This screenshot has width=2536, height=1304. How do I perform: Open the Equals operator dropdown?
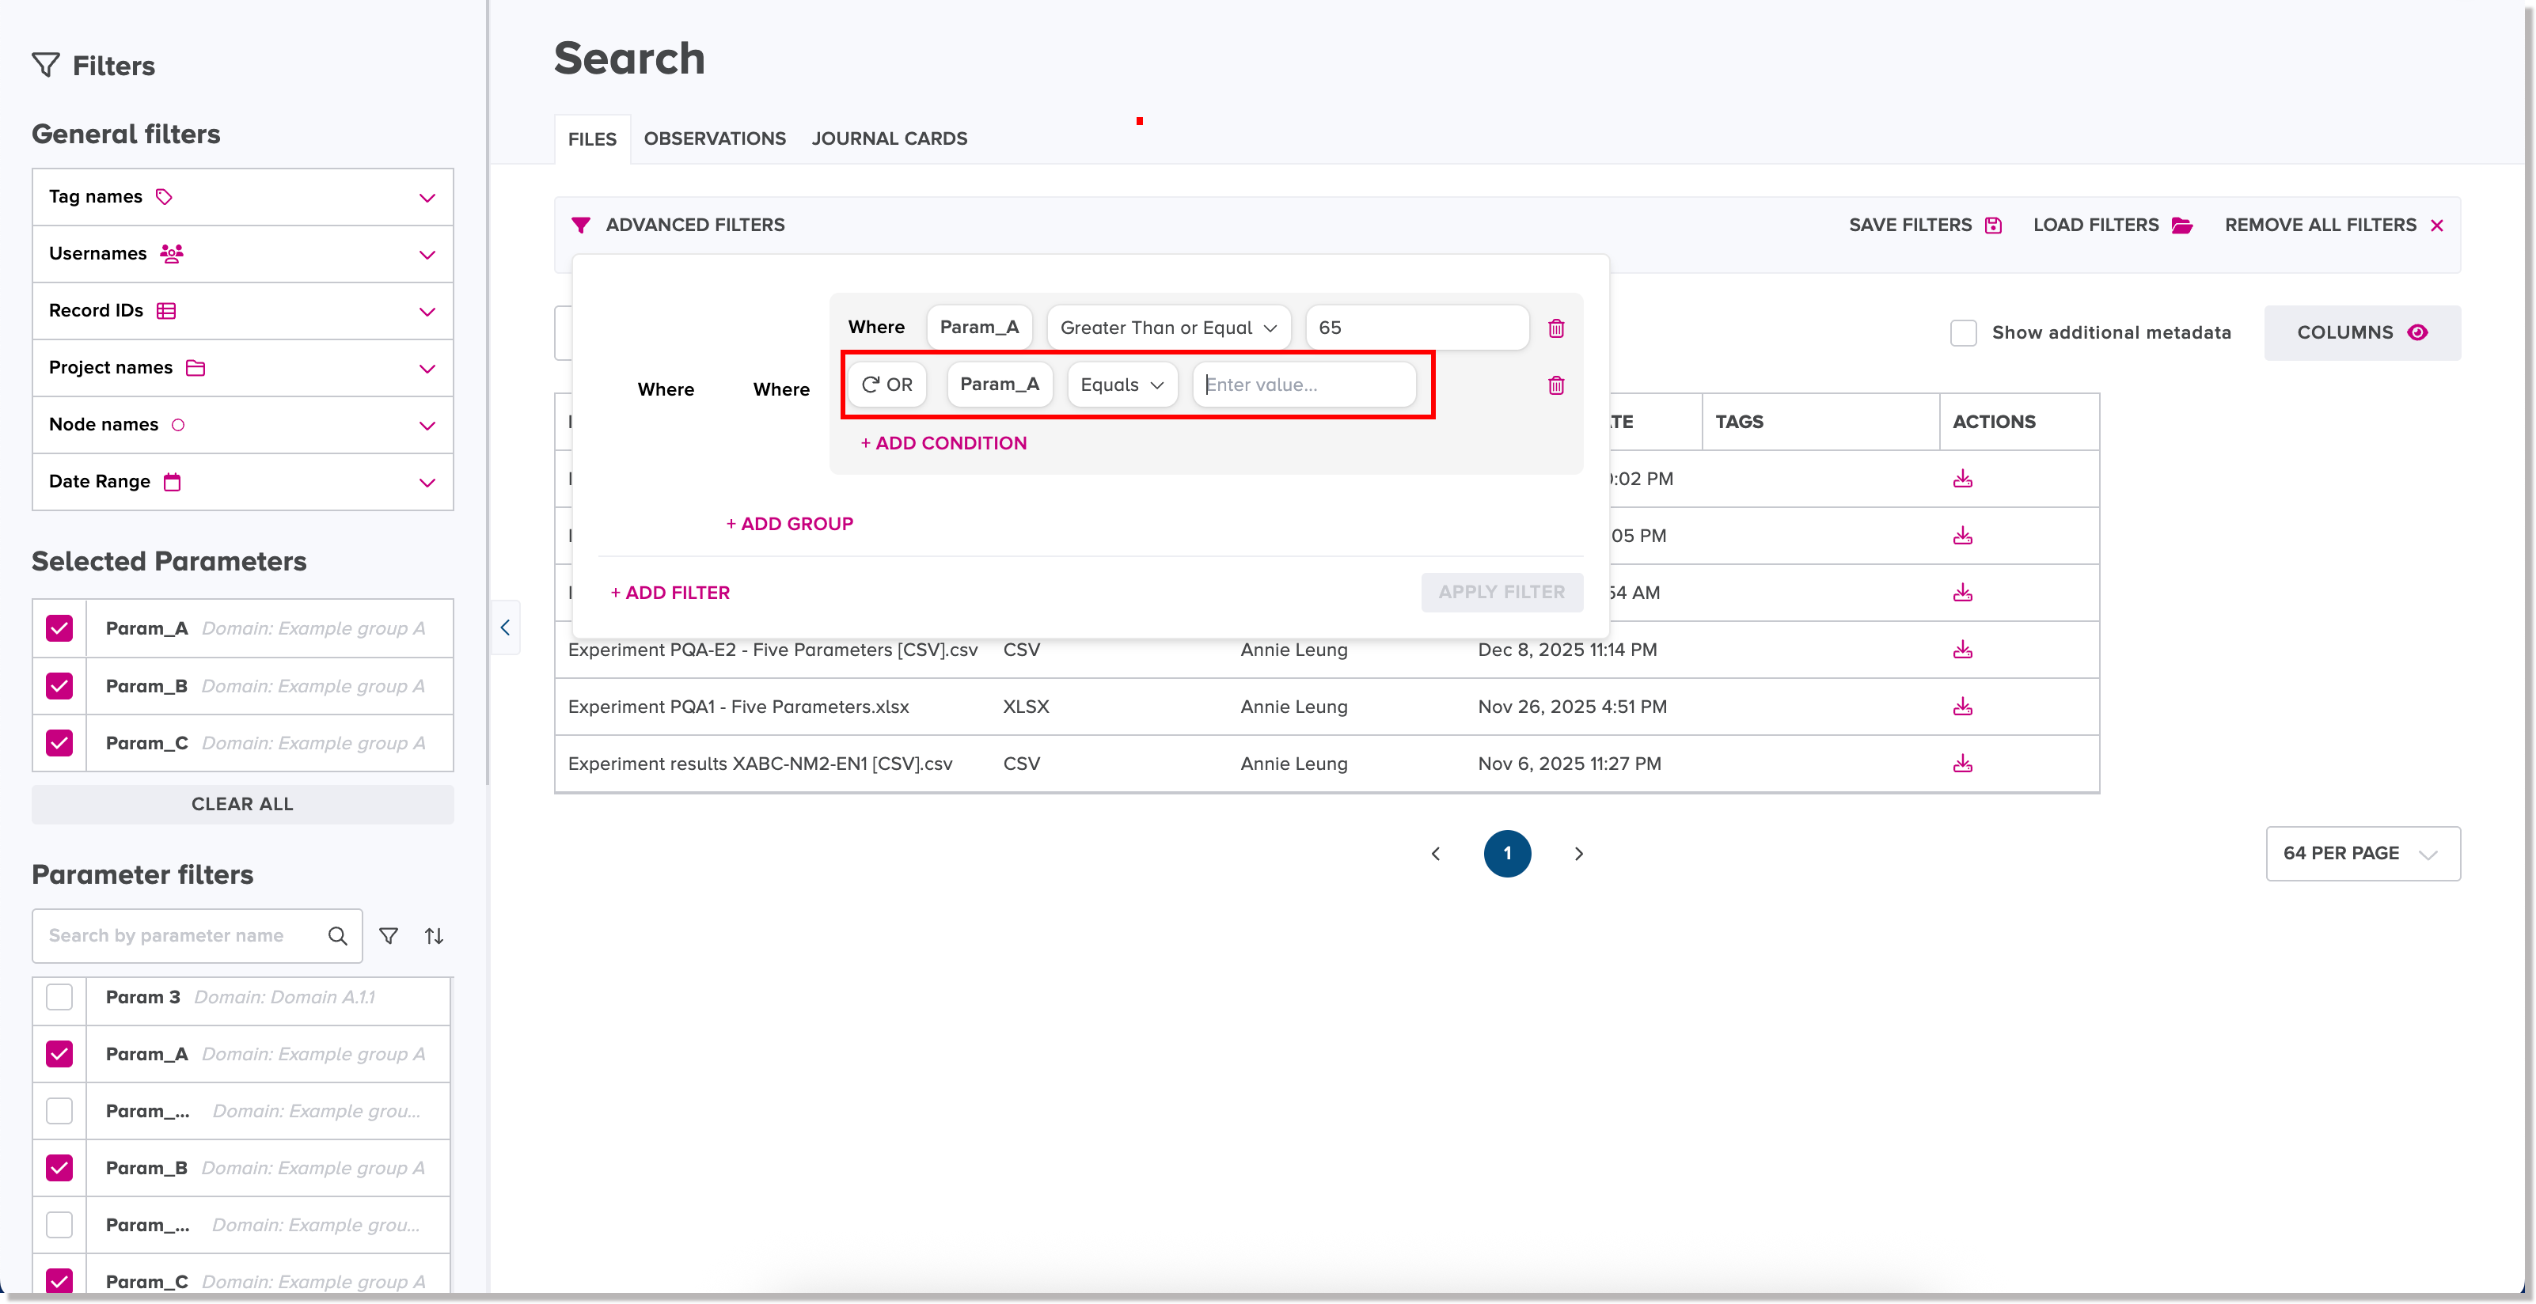coord(1122,385)
